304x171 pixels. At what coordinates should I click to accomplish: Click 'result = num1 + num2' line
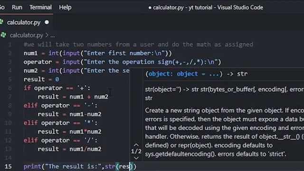click(x=73, y=97)
